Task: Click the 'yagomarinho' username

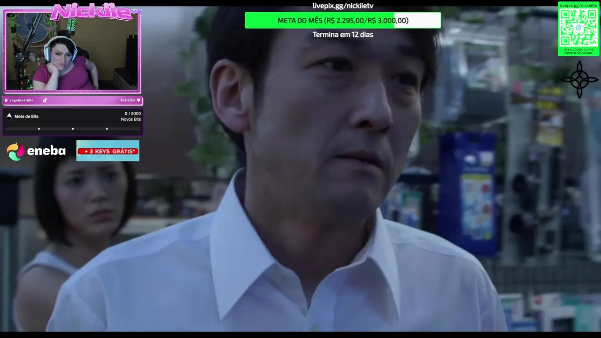Action: point(22,100)
